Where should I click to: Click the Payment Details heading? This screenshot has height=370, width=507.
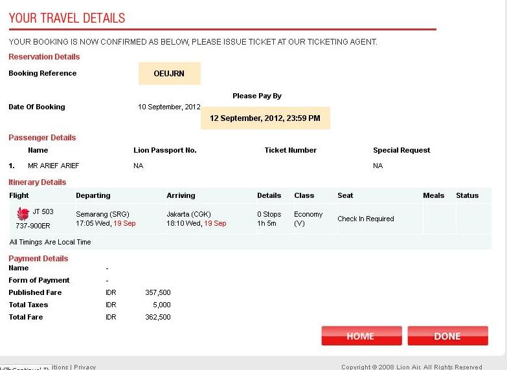[x=38, y=258]
